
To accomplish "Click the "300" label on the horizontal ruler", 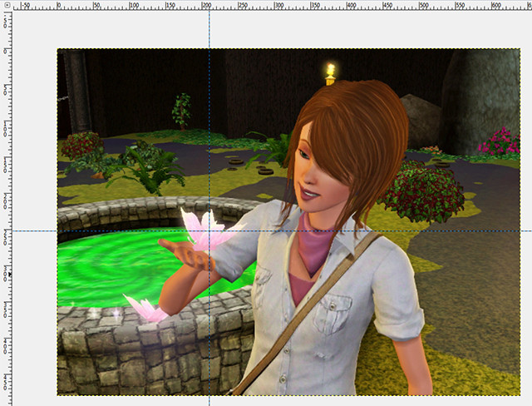I will pos(279,6).
